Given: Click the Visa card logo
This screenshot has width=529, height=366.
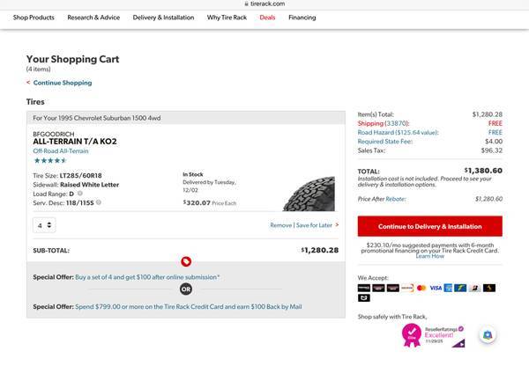Looking at the screenshot, I should tap(435, 288).
